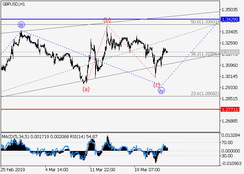Select the 38.2 Fibonacci level label
The width and height of the screenshot is (244, 174).
click(205, 54)
